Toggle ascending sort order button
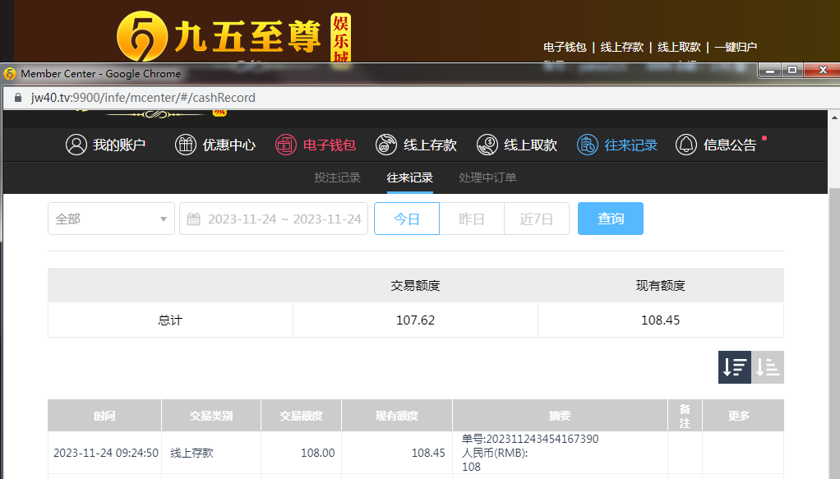Screen dimensions: 840x479 [768, 367]
